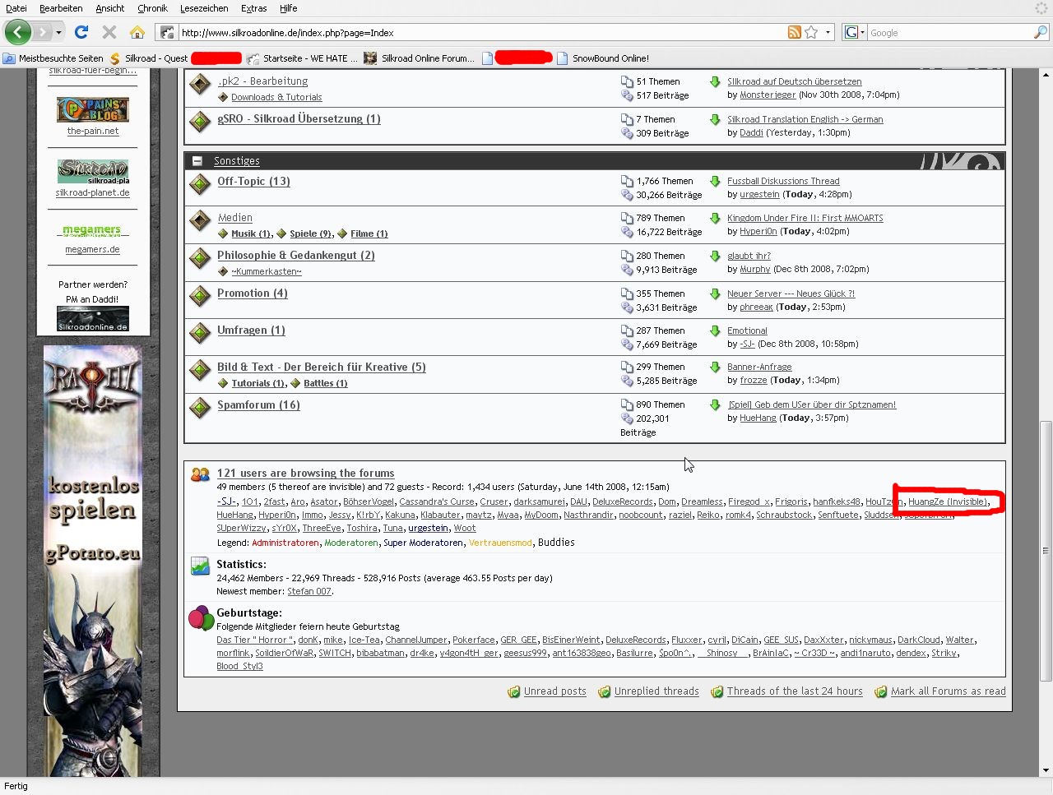The height and width of the screenshot is (795, 1053).
Task: Click the Off-Topic forum diamond icon
Action: pyautogui.click(x=200, y=183)
